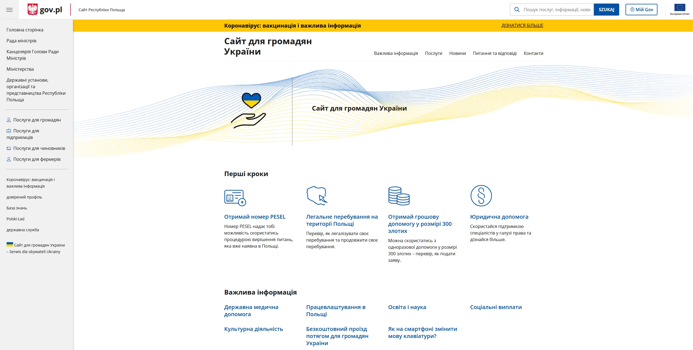Click the Ukrainian flag icon in sidebar
This screenshot has height=350, width=693.
(x=10, y=244)
